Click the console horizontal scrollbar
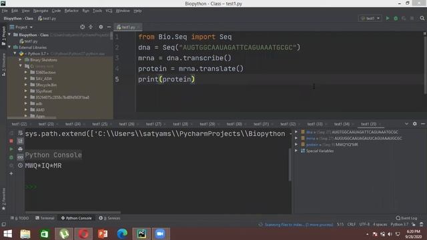The width and height of the screenshot is (427, 240). [x=73, y=213]
